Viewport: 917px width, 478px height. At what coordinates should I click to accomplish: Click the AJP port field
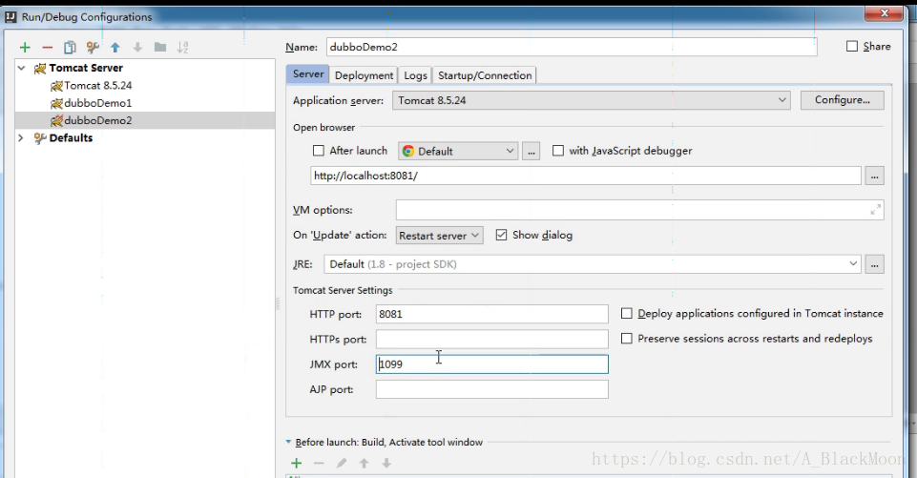(x=491, y=389)
